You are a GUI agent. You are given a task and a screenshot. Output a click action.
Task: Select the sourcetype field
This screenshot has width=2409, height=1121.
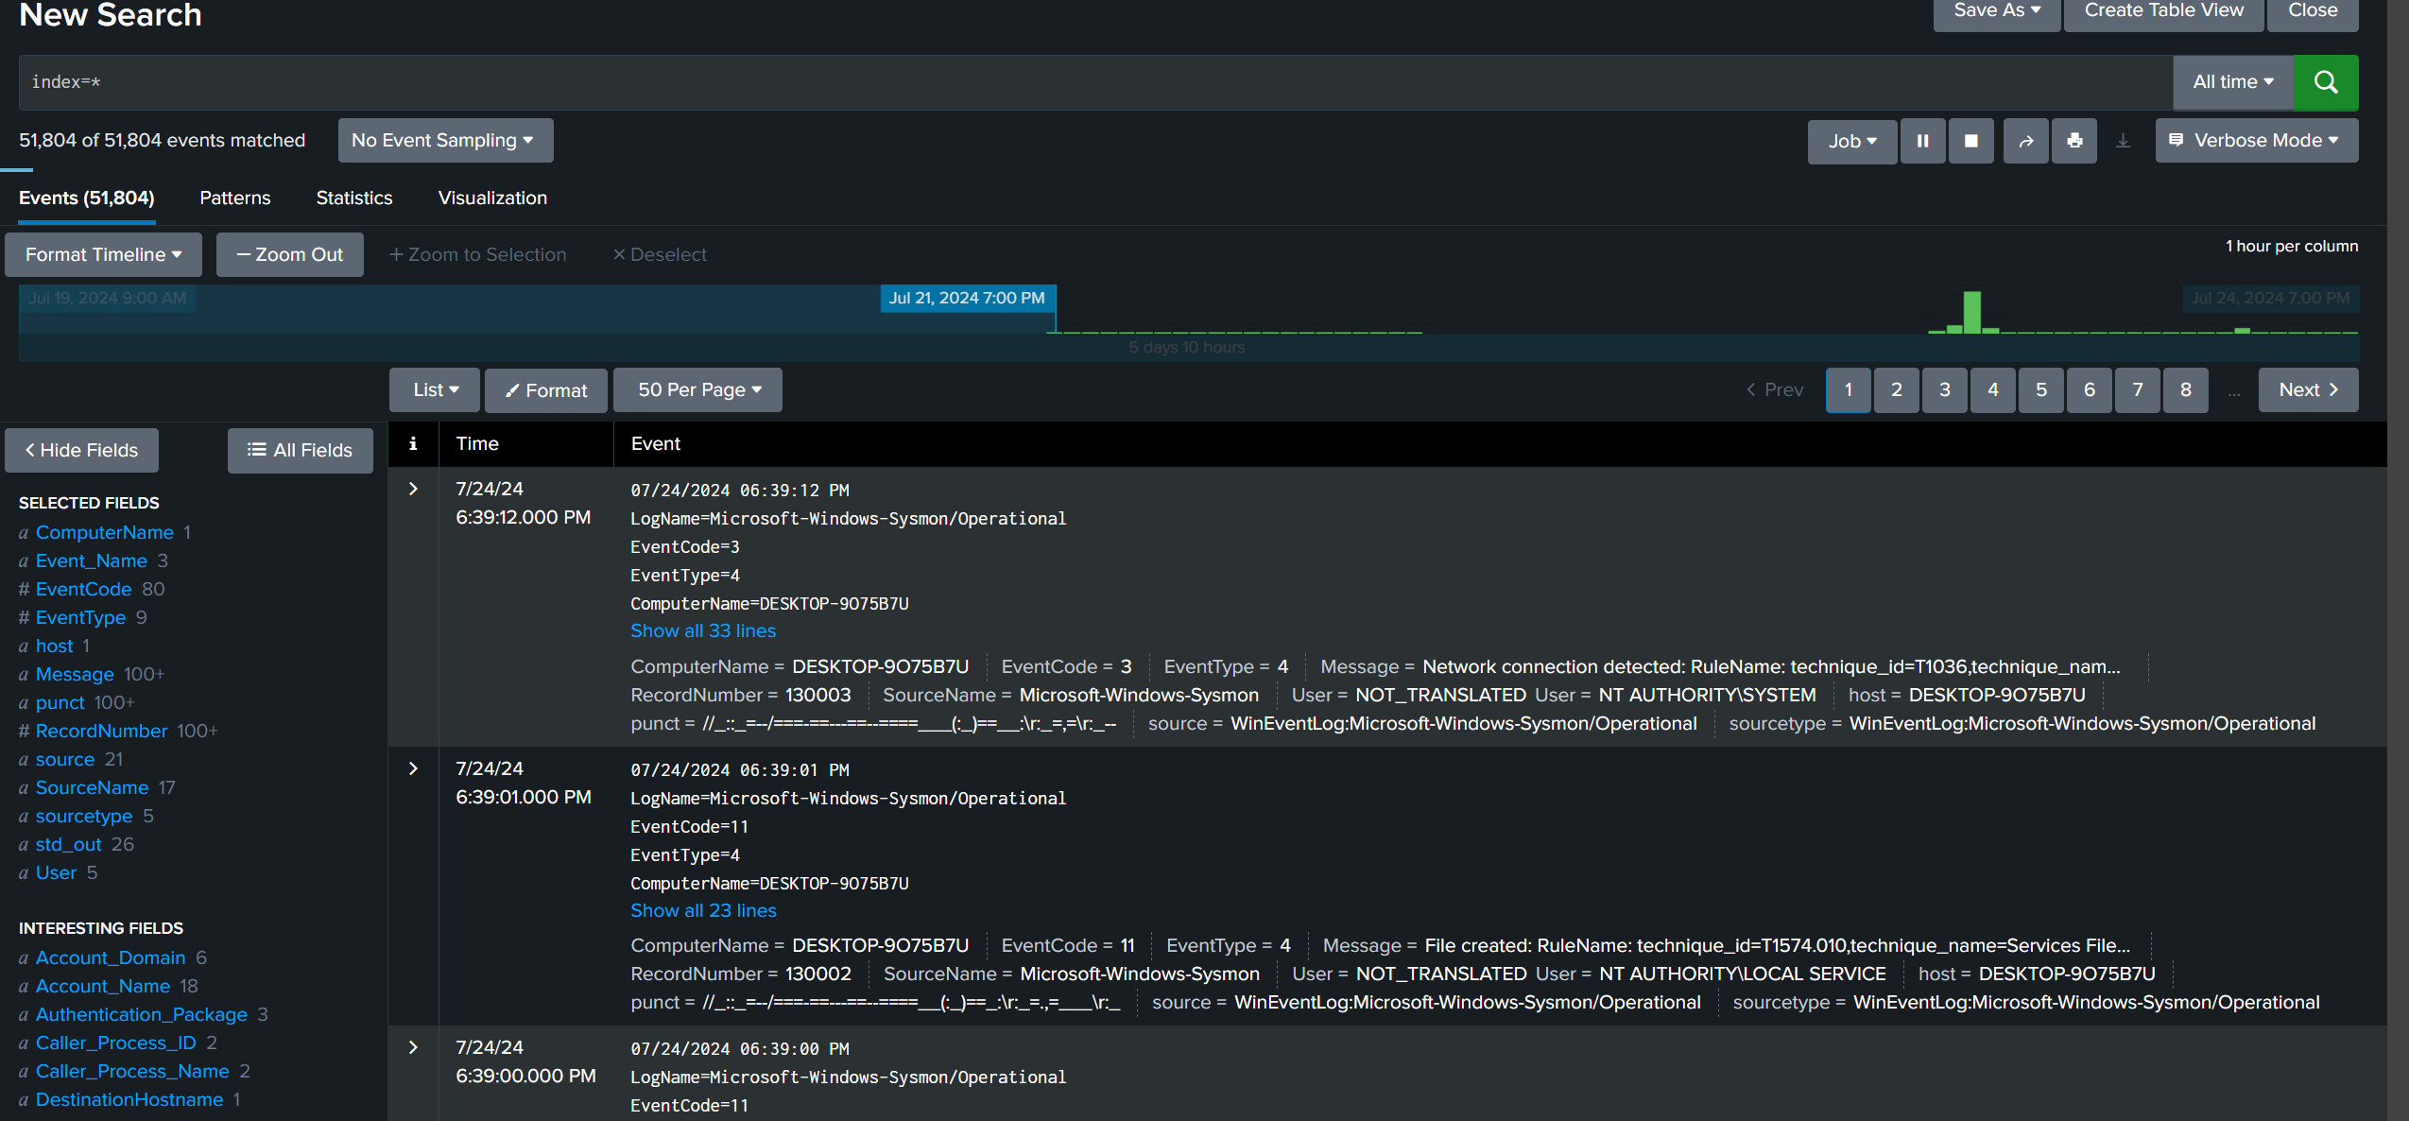[x=84, y=816]
